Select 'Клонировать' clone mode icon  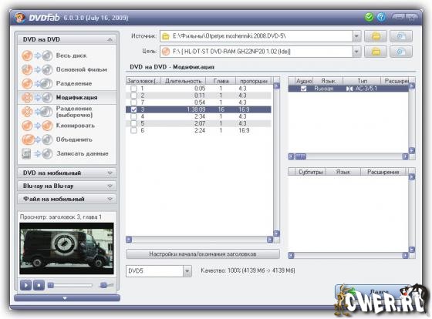pos(37,126)
